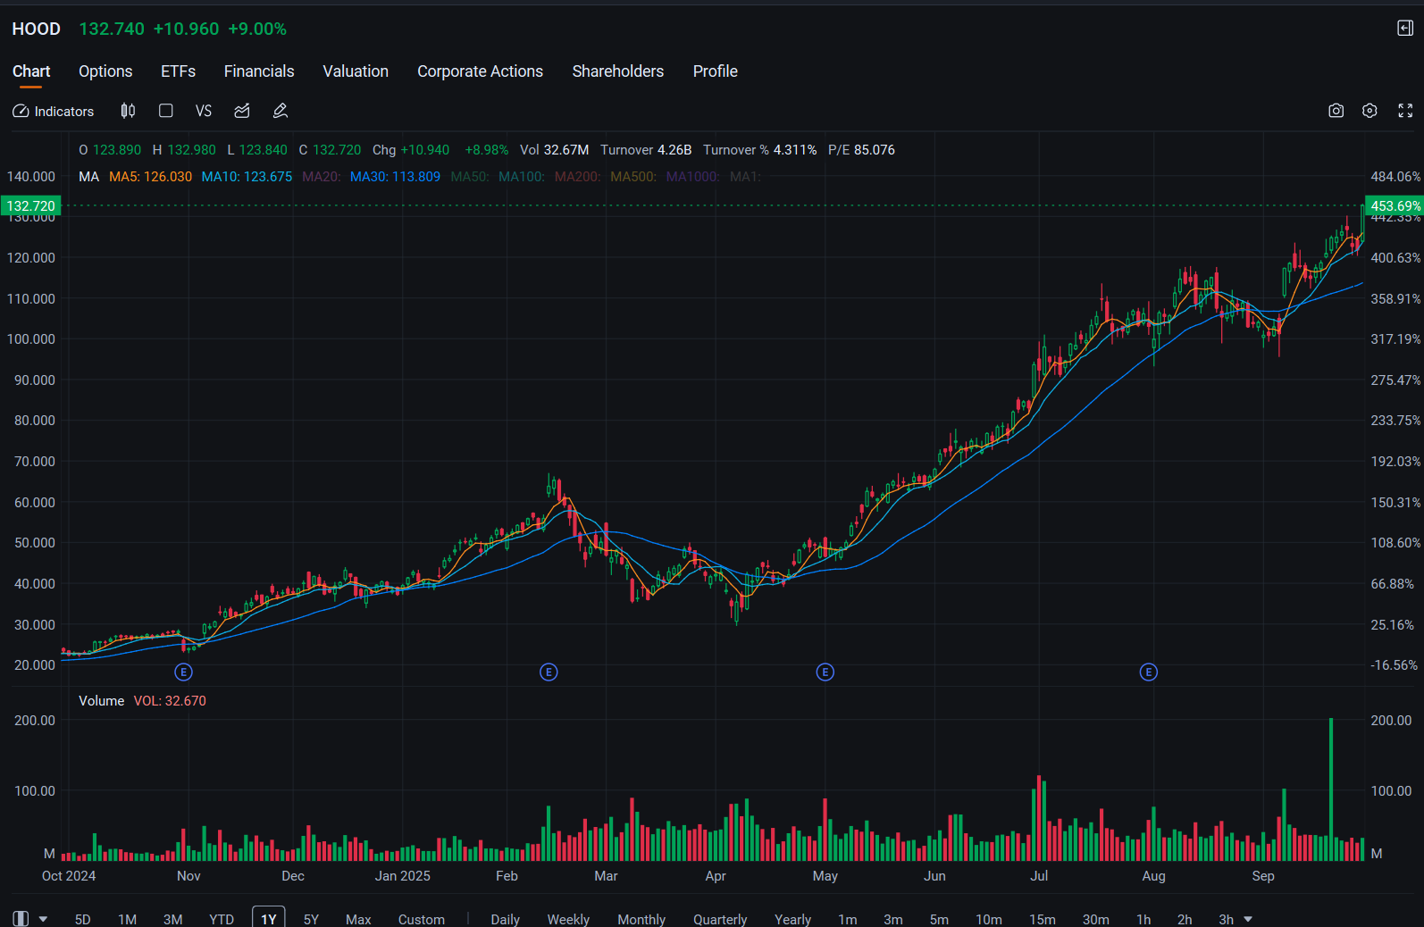The height and width of the screenshot is (927, 1424).
Task: Activate the pencil drawing tool
Action: (281, 111)
